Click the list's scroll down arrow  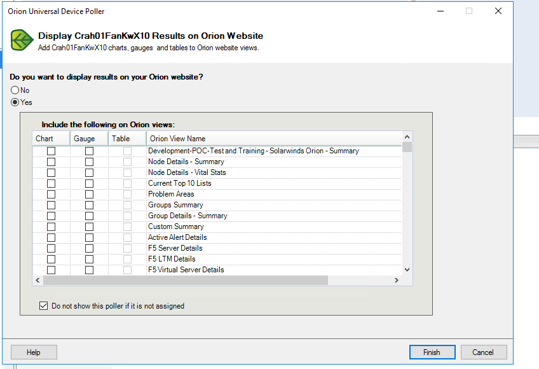point(407,270)
